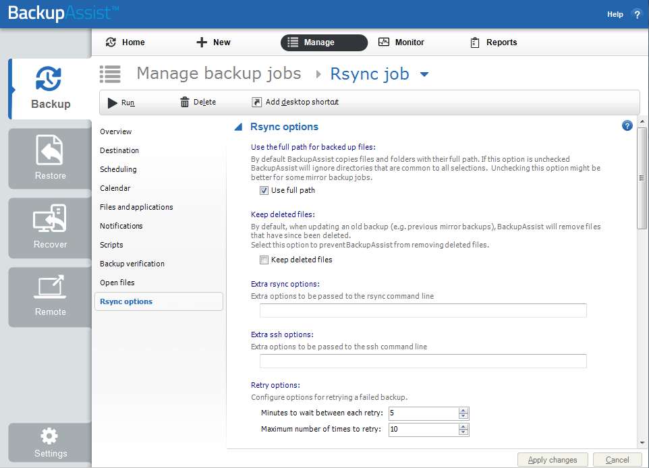Decrease maximum number of times to retry
The height and width of the screenshot is (468, 649).
463,432
